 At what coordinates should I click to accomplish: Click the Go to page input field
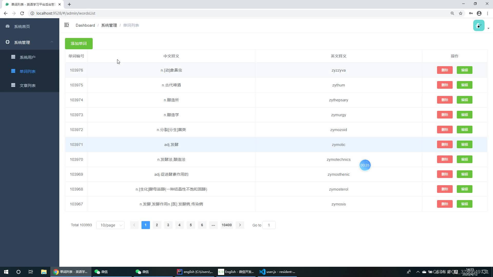[269, 225]
